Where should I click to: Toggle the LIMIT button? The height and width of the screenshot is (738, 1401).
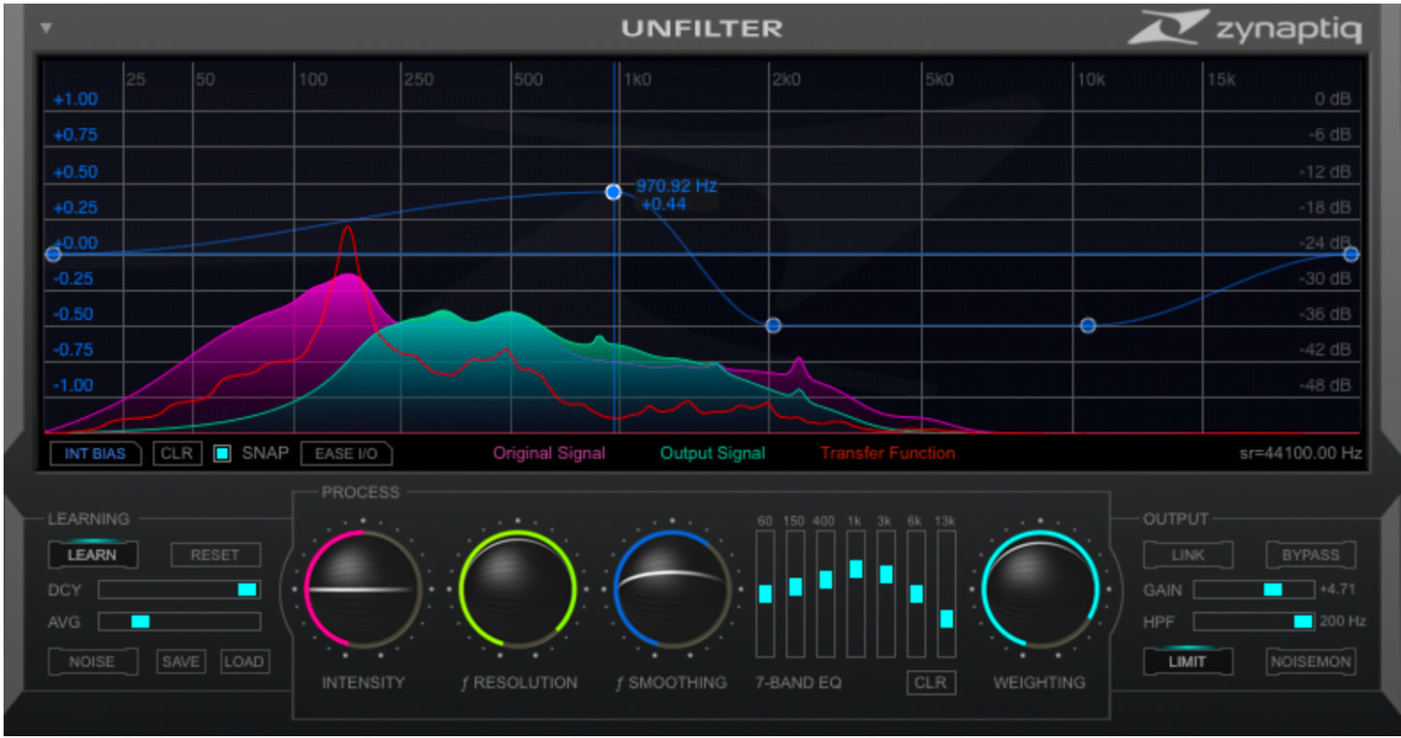1187,661
